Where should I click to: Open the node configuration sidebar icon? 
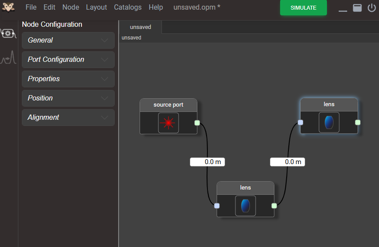tap(8, 33)
